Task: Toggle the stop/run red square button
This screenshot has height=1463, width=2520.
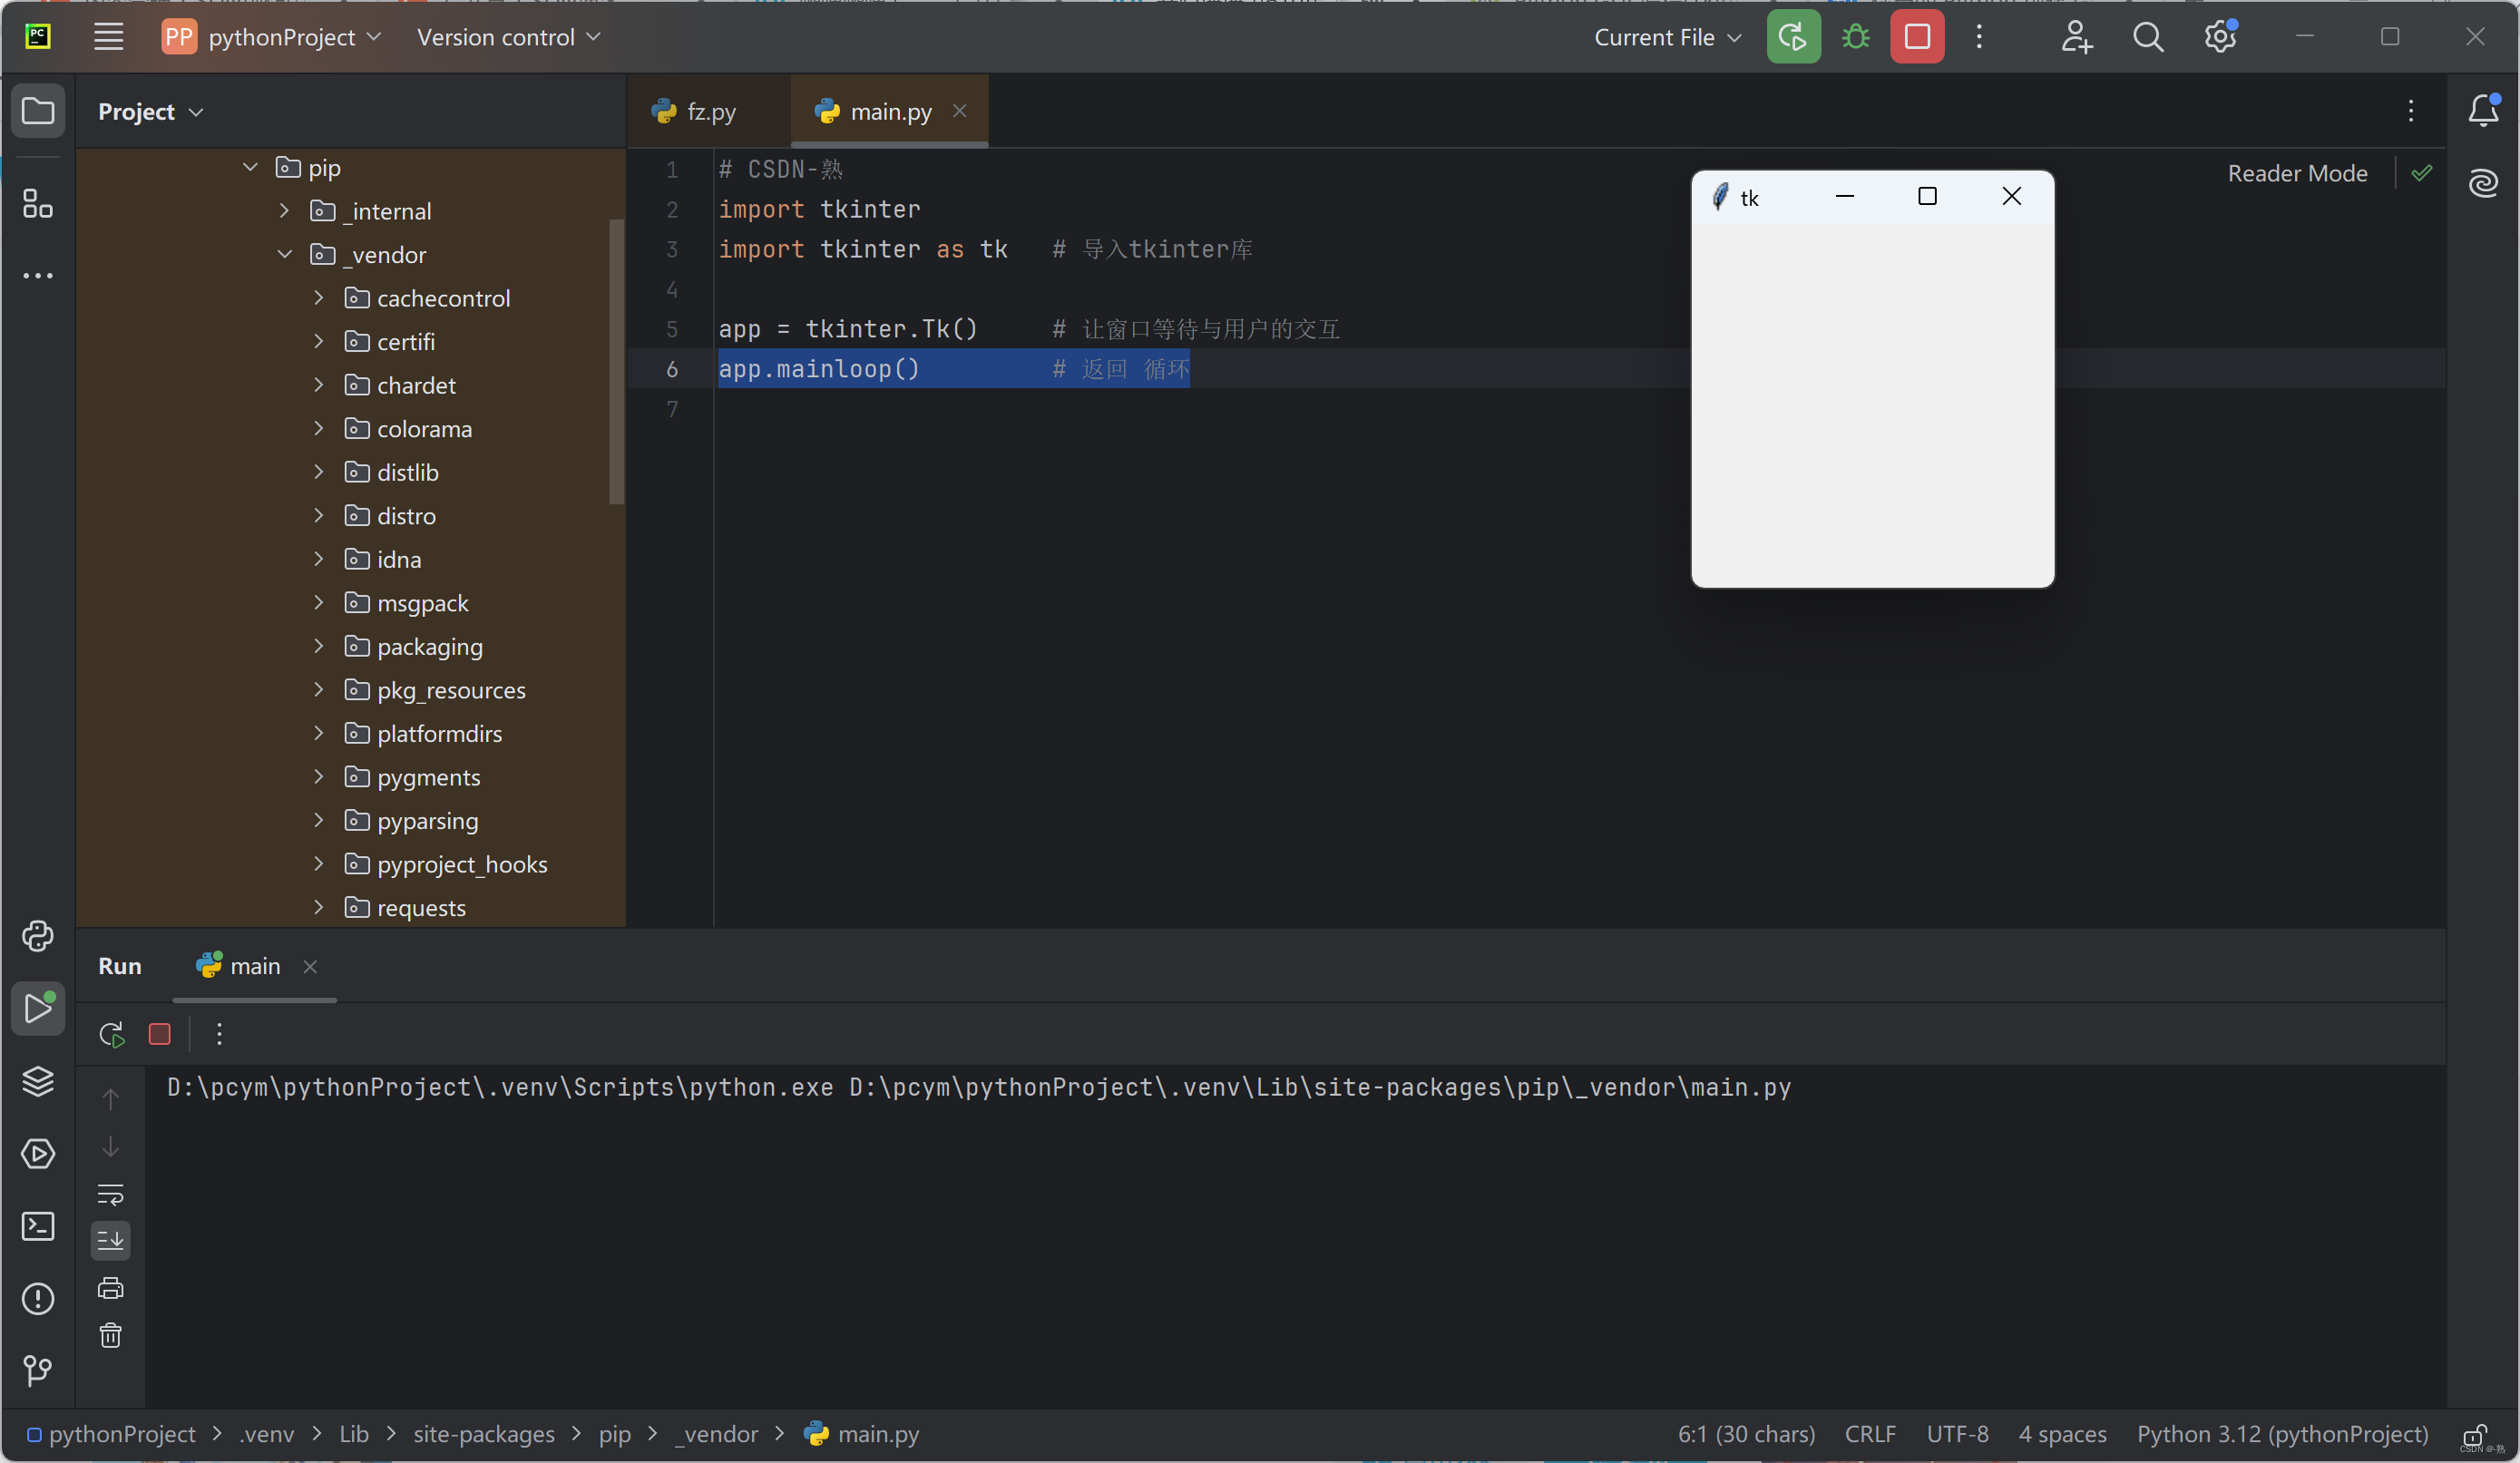Action: click(159, 1035)
